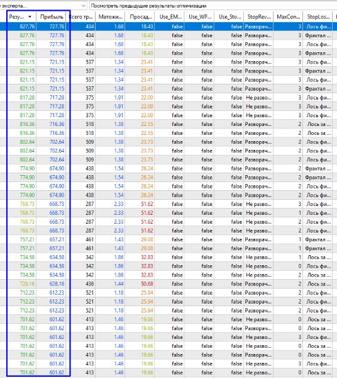Select 'Лось за...' in the 728.16 row
The height and width of the screenshot is (378, 337).
coord(319,283)
